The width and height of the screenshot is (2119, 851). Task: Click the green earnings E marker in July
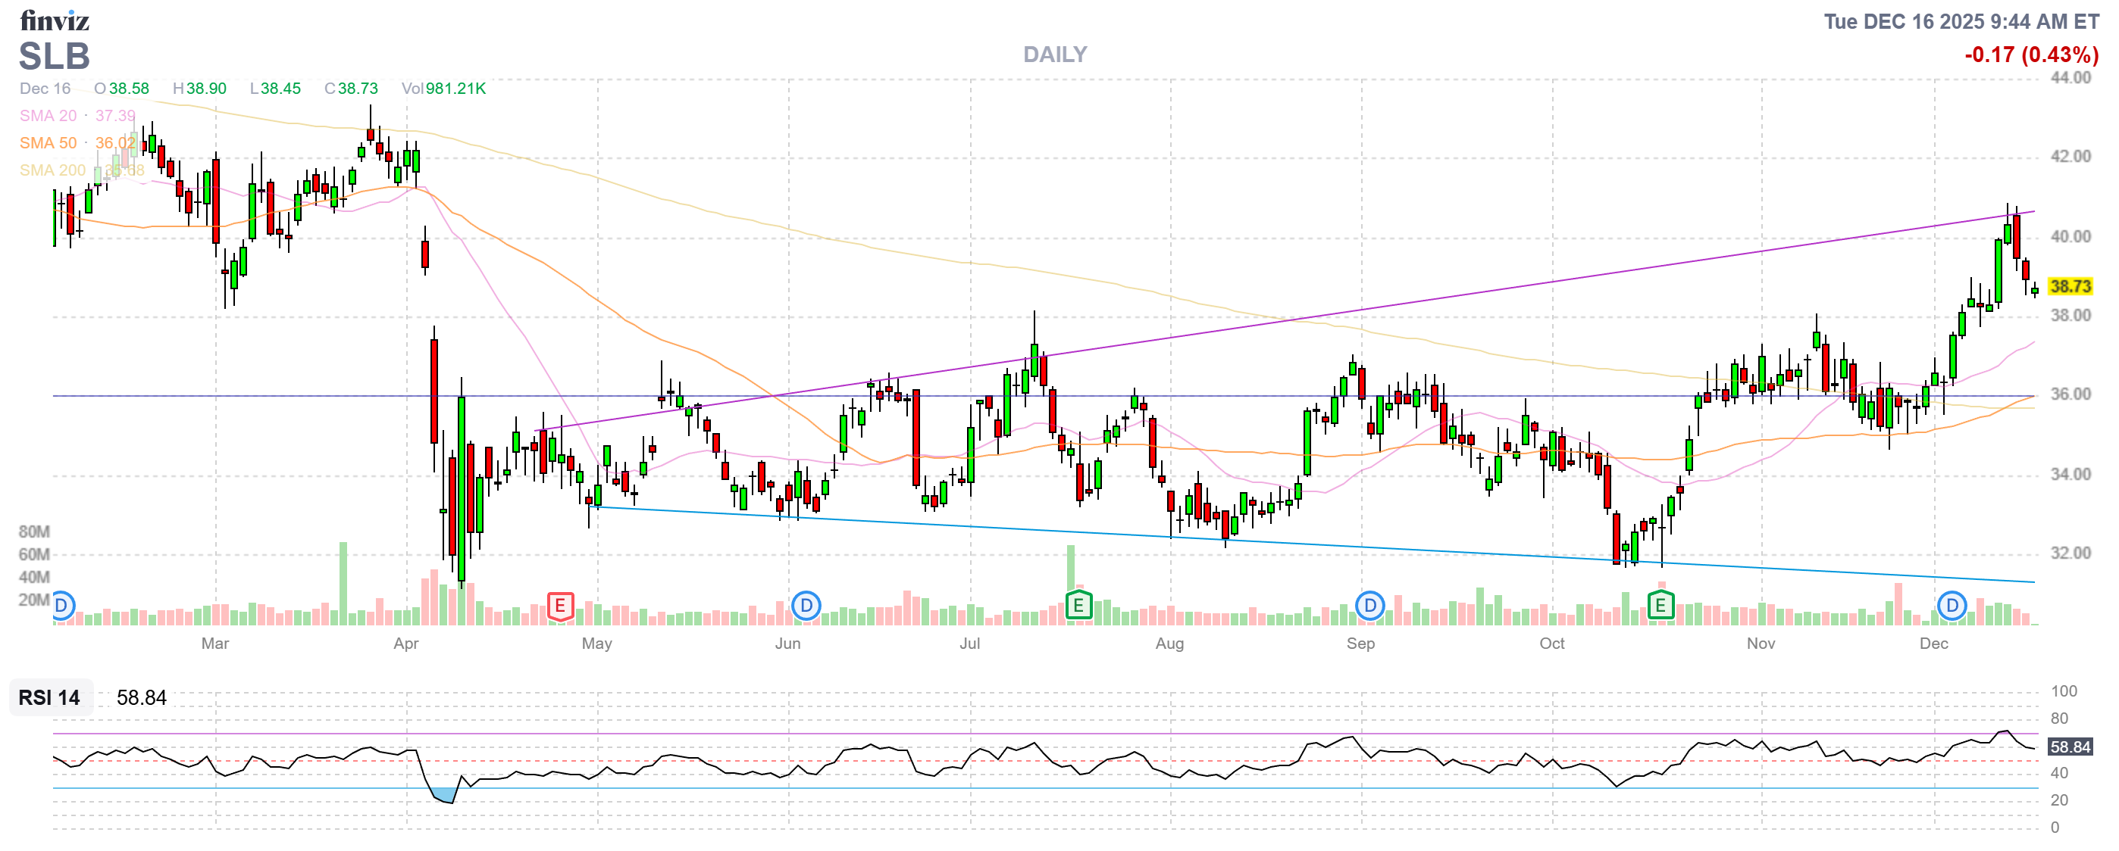(1078, 606)
